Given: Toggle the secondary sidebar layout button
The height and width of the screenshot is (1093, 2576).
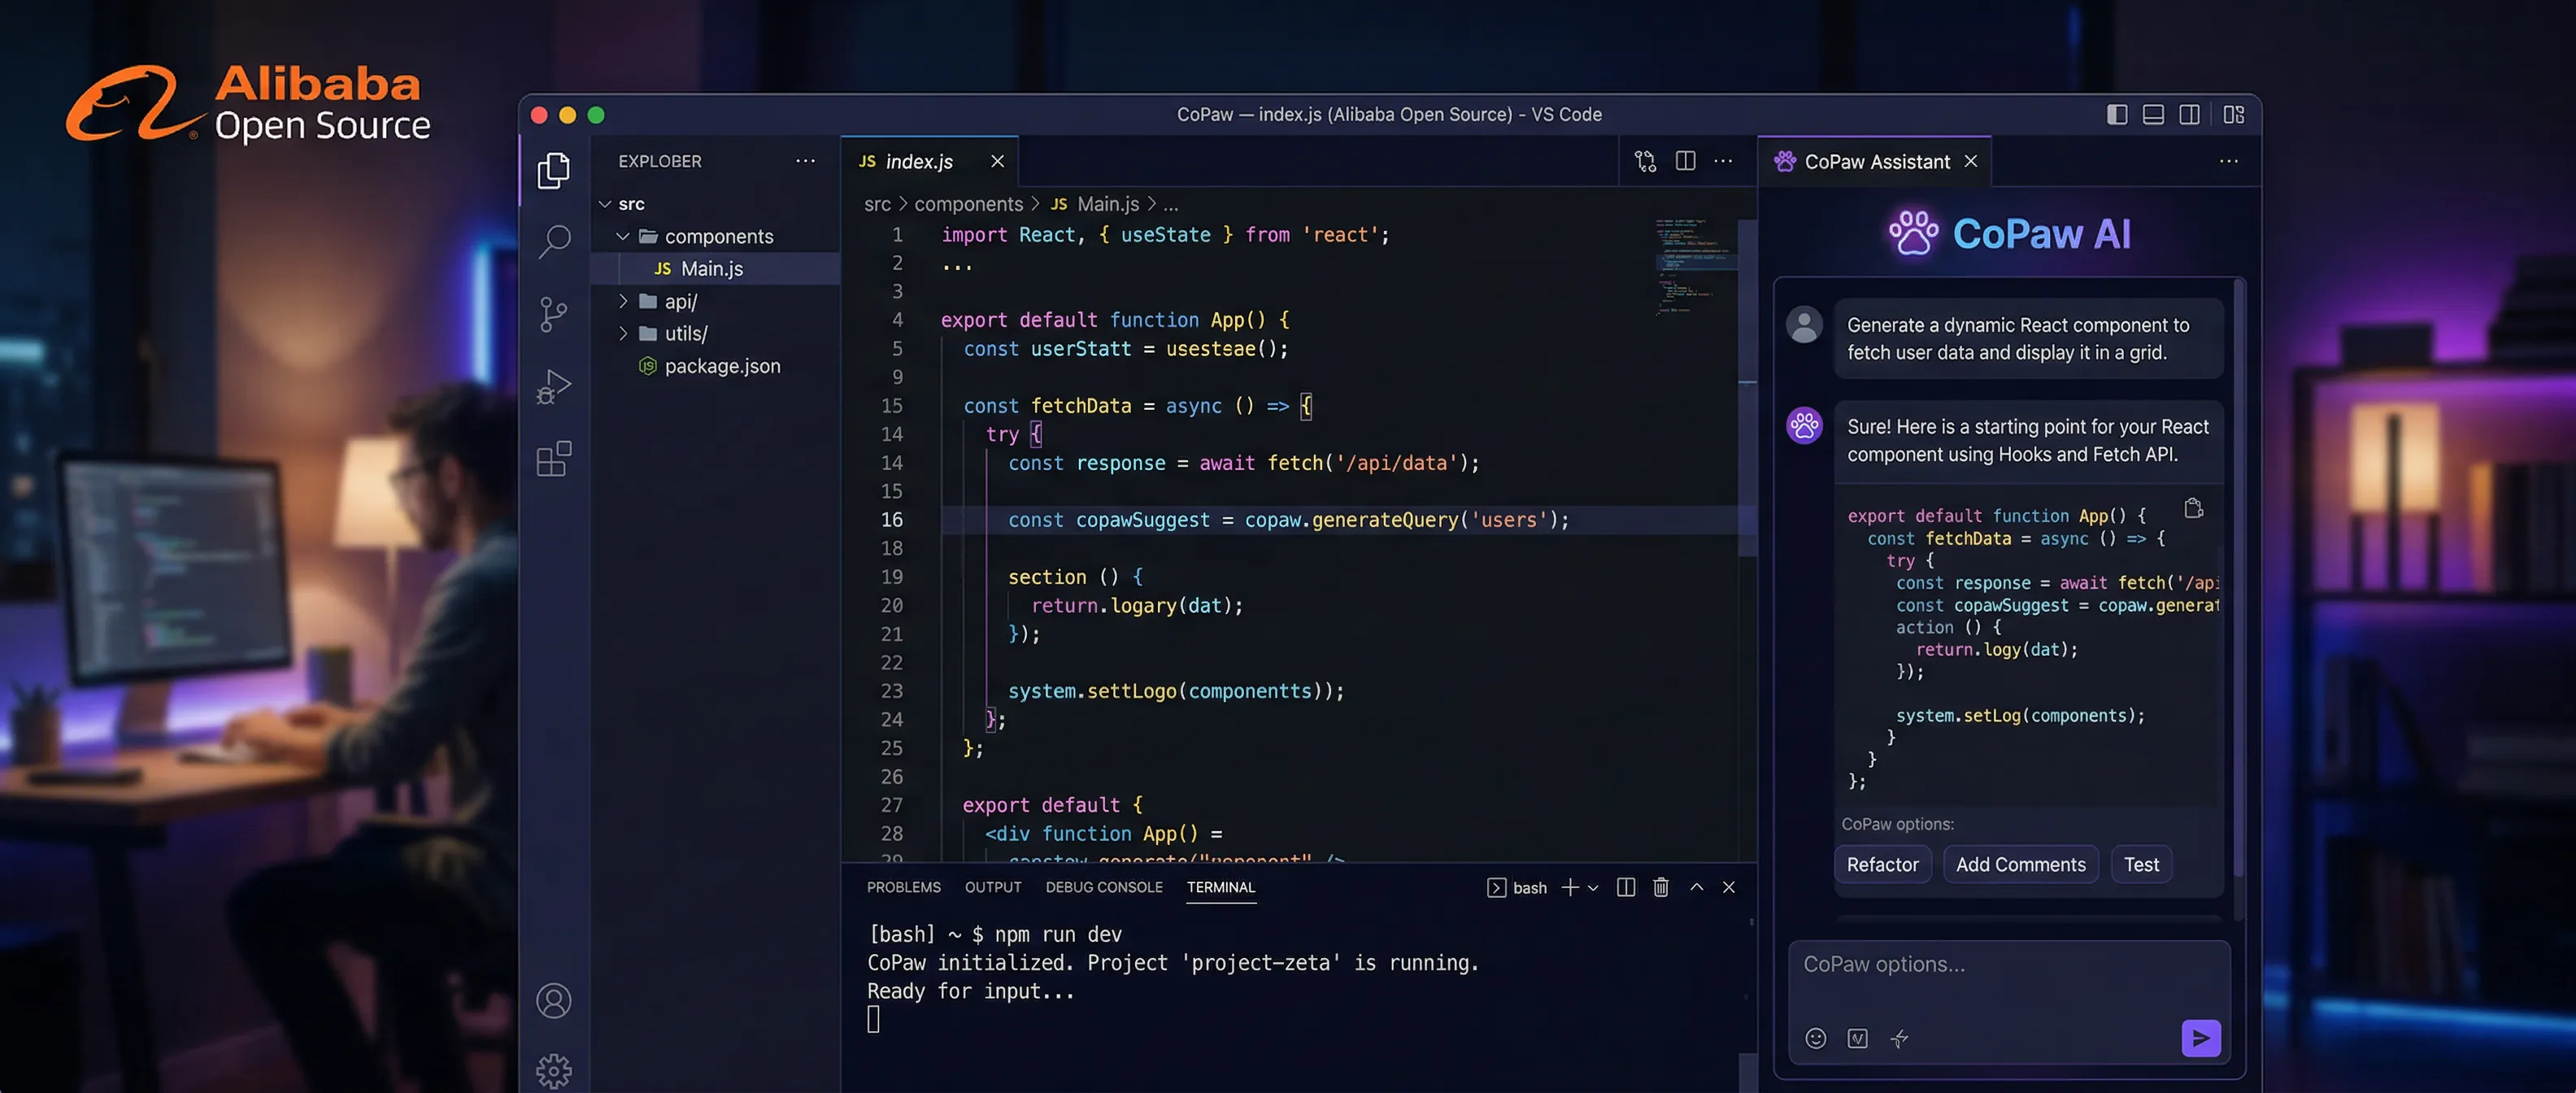Looking at the screenshot, I should (x=2189, y=115).
